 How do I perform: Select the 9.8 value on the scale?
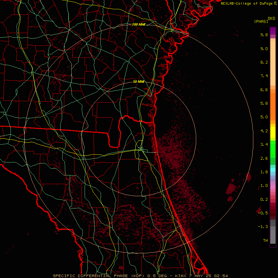coord(264,35)
